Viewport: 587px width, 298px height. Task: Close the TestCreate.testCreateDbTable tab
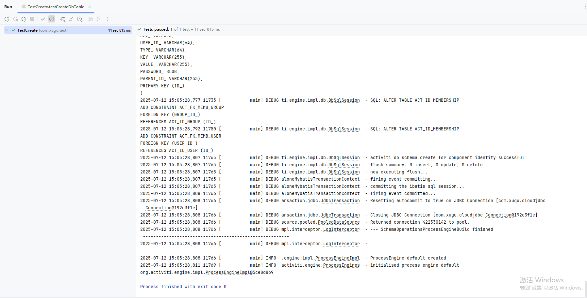pos(90,7)
